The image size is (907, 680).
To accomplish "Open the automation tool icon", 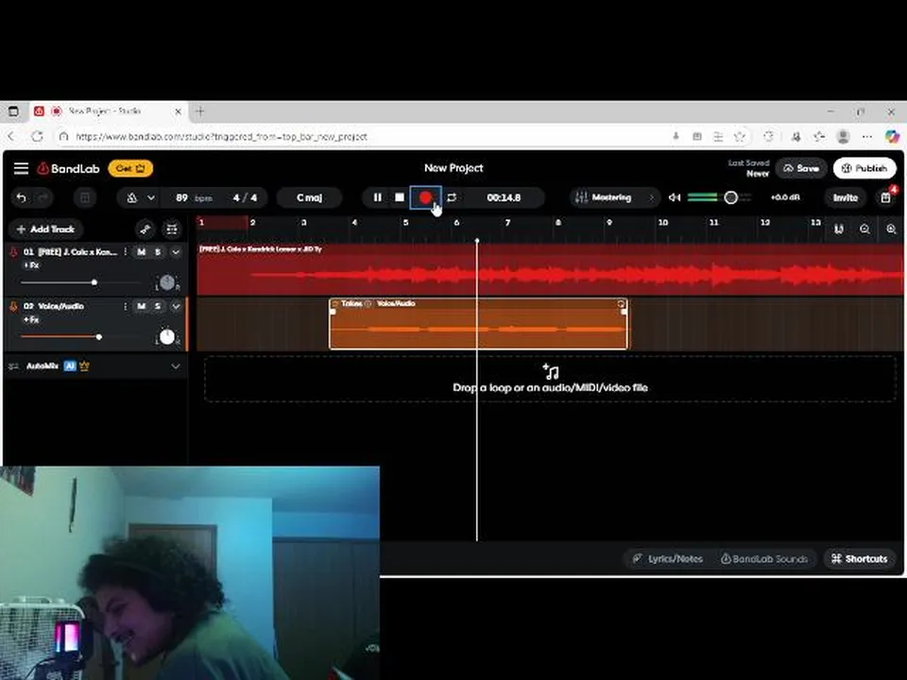I will tap(145, 229).
